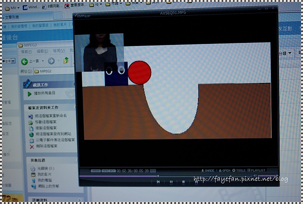Click the small icons beside the time display
Viewport: 303px width, 204px height.
coord(153,171)
